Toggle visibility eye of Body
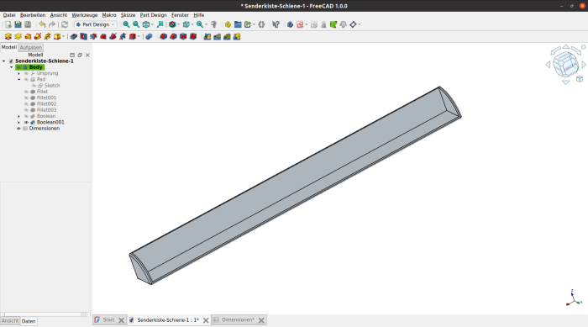Viewport: 588px width, 327px height. coord(18,67)
